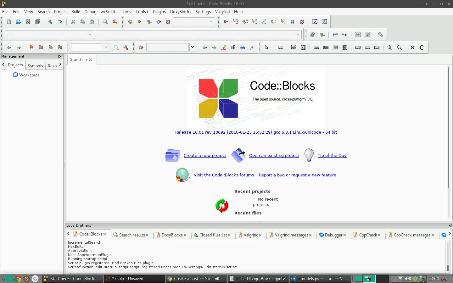Switch to ksnip Unsaved in taskbar

click(135, 279)
